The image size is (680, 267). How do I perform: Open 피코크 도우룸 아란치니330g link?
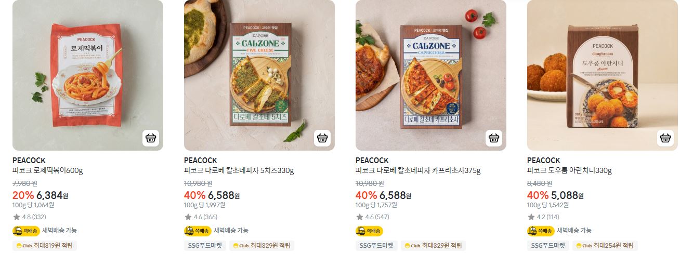569,170
